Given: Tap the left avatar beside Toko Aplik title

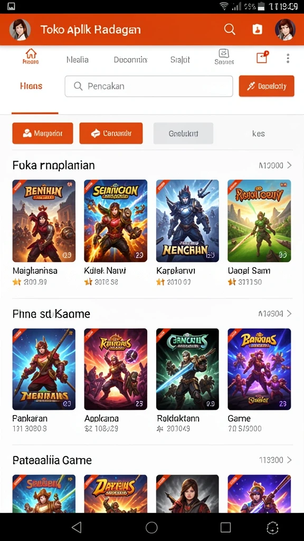Looking at the screenshot, I should pos(20,30).
